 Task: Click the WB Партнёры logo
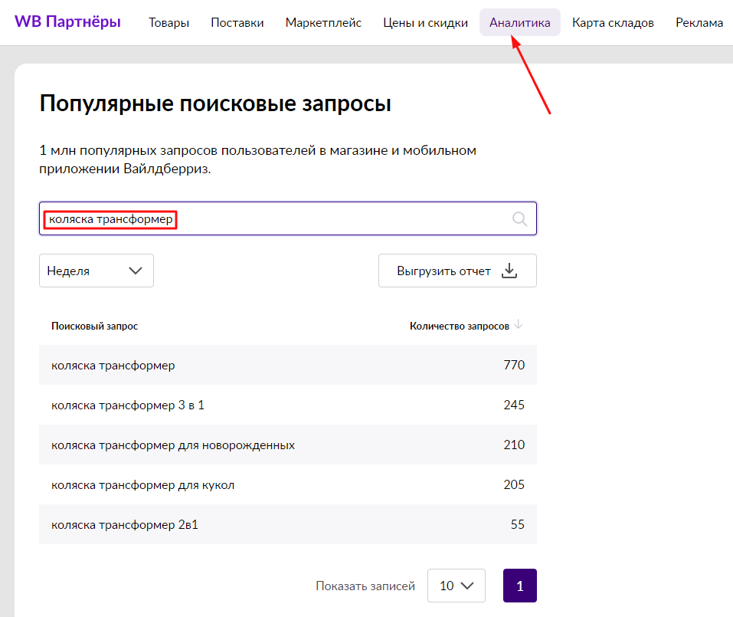pos(67,21)
